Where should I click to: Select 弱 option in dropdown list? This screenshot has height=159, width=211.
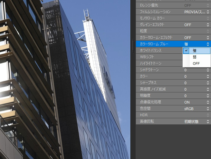coord(196,57)
